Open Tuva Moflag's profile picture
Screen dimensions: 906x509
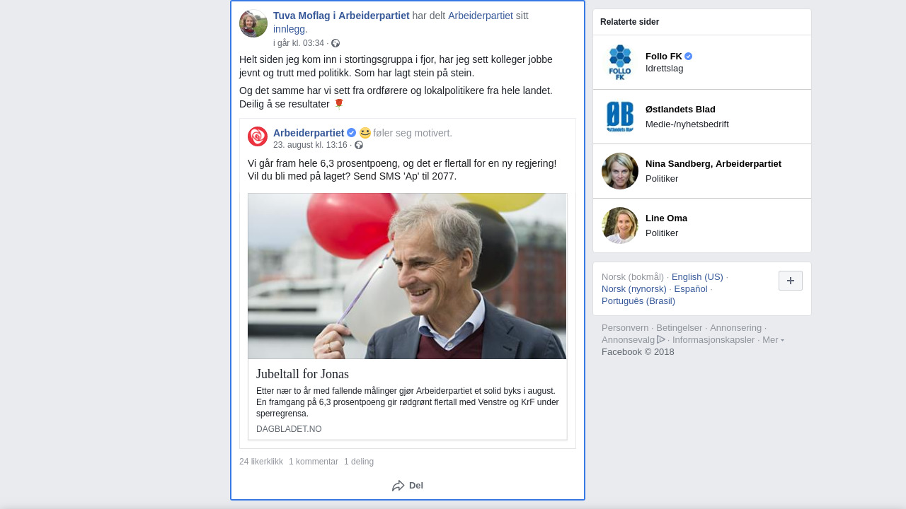point(253,23)
